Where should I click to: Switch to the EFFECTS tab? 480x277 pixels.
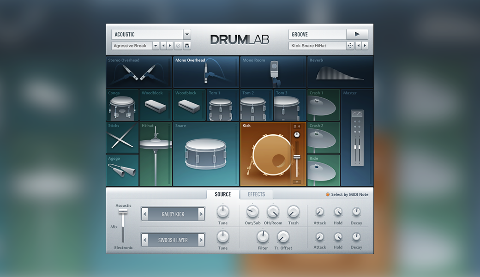coord(256,194)
